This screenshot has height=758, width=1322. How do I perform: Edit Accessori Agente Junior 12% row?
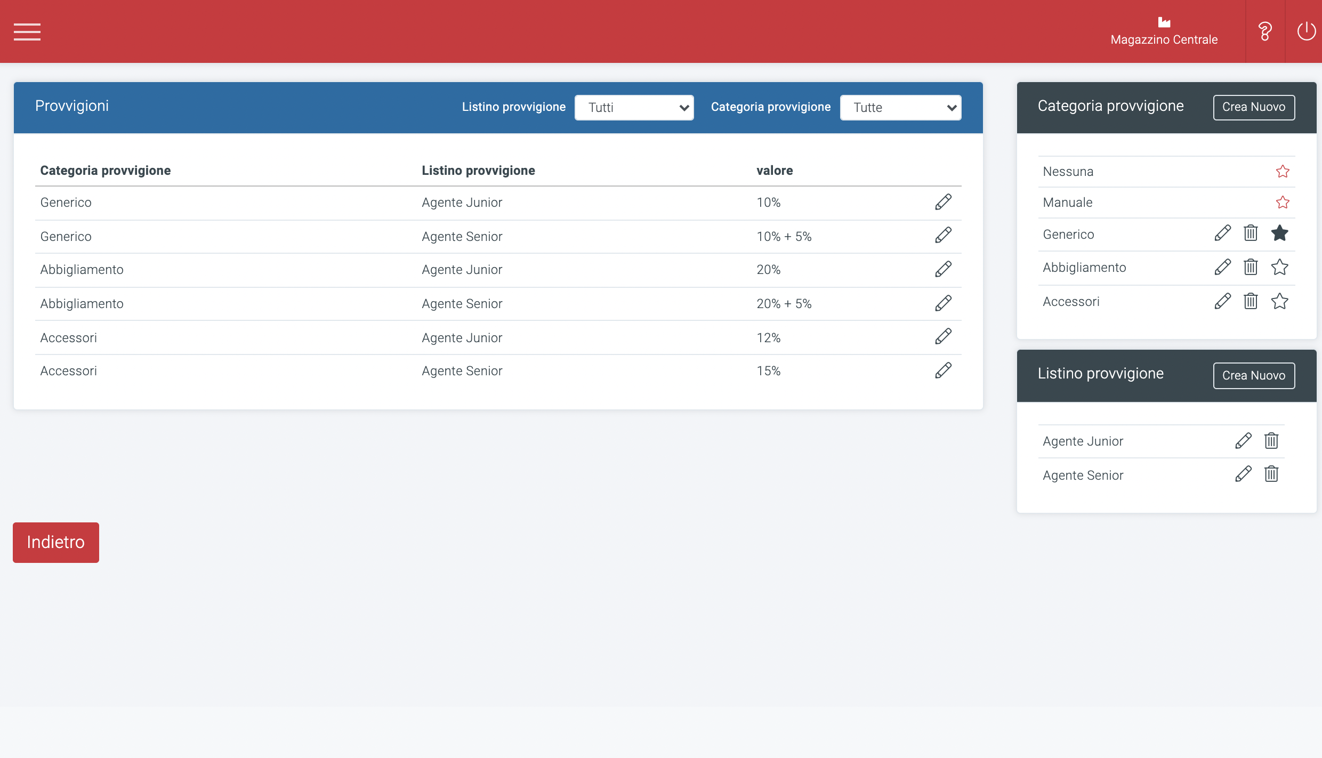click(943, 336)
